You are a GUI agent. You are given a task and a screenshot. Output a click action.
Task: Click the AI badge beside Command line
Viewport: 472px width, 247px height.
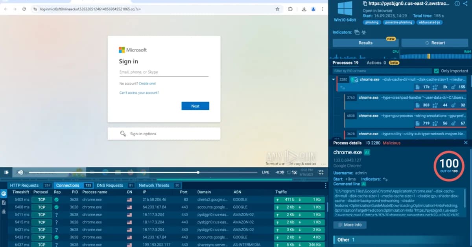(364, 184)
